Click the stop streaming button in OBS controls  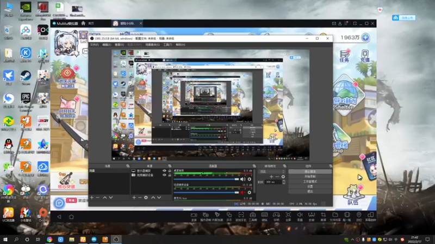pyautogui.click(x=310, y=171)
